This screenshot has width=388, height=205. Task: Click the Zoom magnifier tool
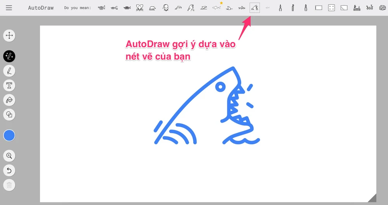[x=9, y=156]
